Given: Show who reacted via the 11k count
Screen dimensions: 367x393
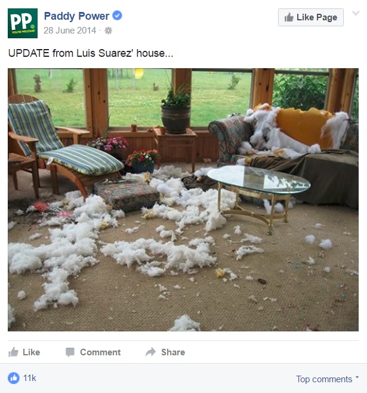Looking at the screenshot, I should tap(29, 378).
